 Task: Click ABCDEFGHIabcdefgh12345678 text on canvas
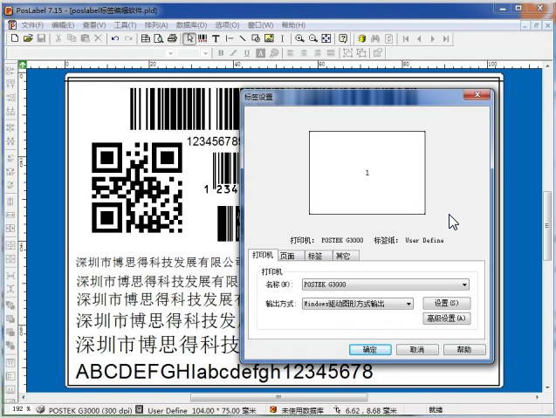point(224,371)
